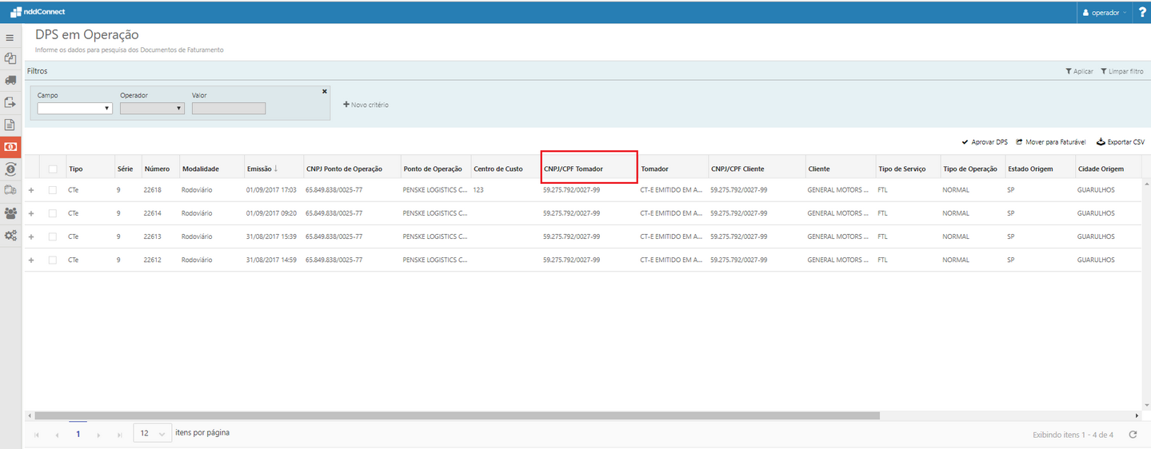Image resolution: width=1151 pixels, height=449 pixels.
Task: Expand the row for document 22614
Action: pyautogui.click(x=32, y=213)
